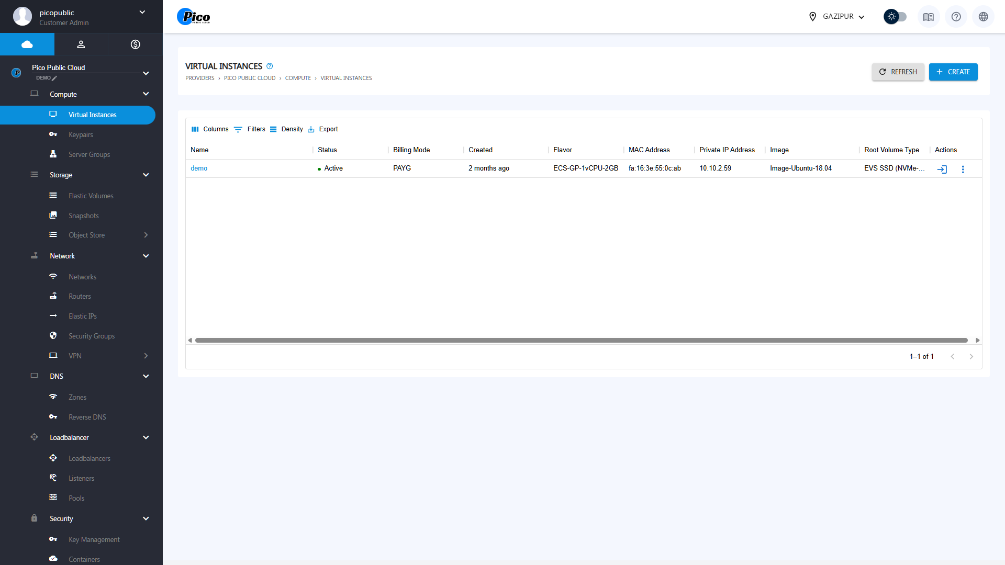1005x565 pixels.
Task: Open the documentation book icon
Action: click(x=928, y=17)
